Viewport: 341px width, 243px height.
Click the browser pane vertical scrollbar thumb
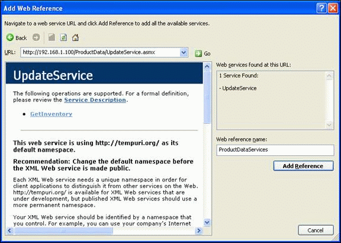pyautogui.click(x=207, y=97)
